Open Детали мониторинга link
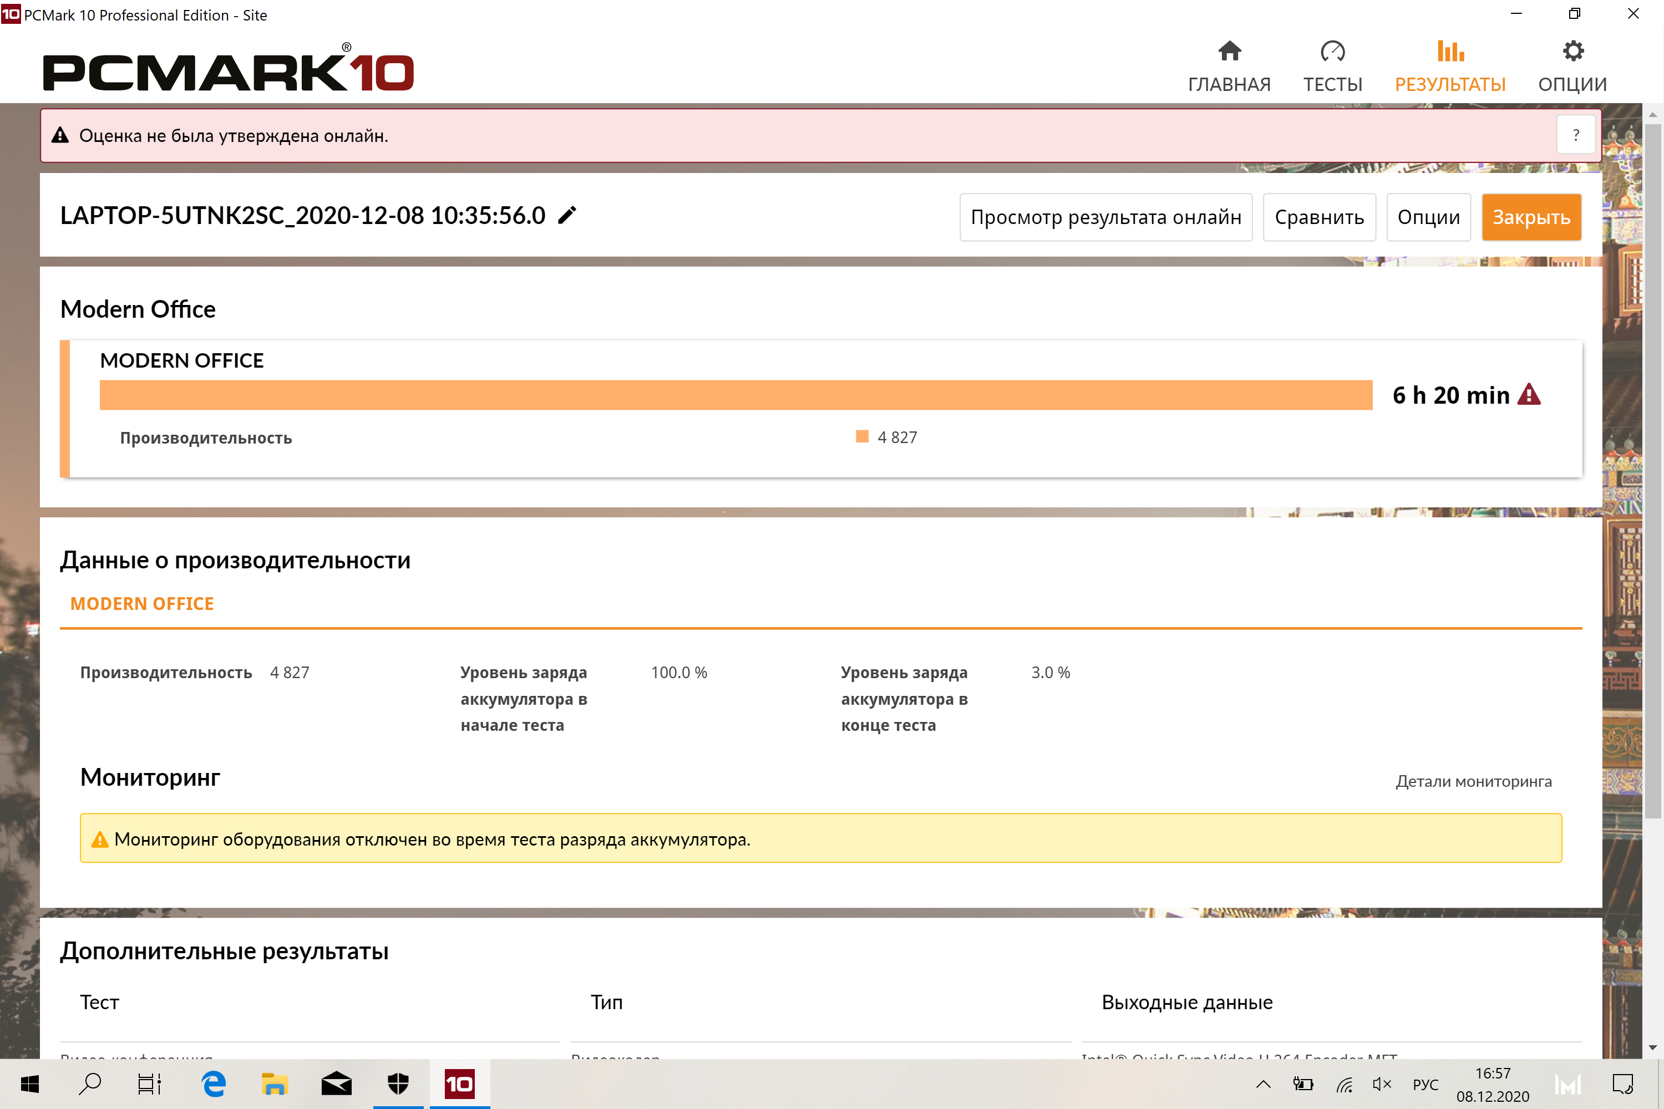The height and width of the screenshot is (1109, 1664). pyautogui.click(x=1473, y=781)
